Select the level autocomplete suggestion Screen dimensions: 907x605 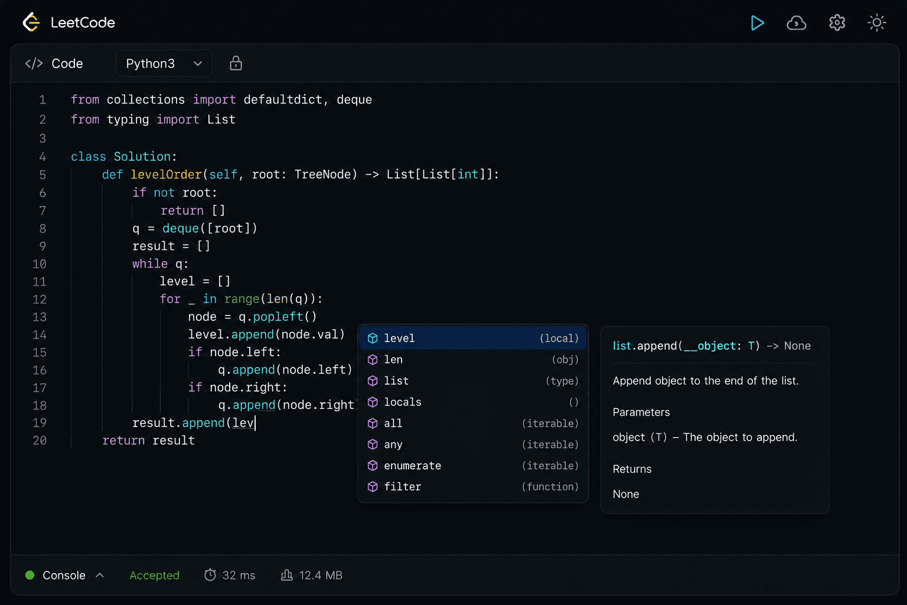473,338
